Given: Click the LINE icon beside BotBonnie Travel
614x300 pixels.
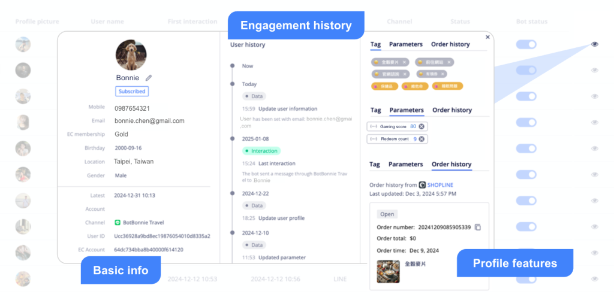Looking at the screenshot, I should [118, 223].
